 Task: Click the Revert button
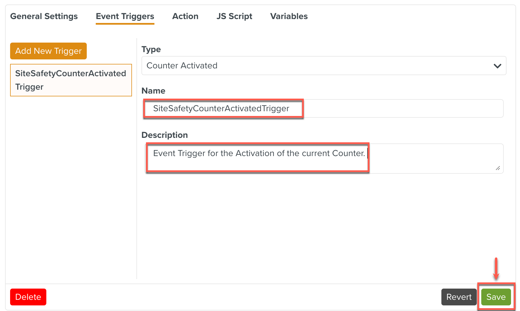pyautogui.click(x=459, y=297)
